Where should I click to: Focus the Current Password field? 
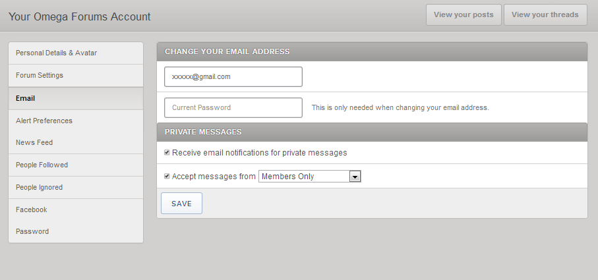(233, 107)
